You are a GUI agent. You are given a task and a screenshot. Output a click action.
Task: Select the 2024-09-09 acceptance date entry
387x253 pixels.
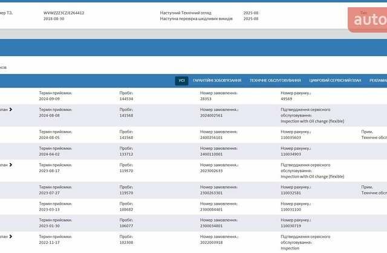pyautogui.click(x=50, y=98)
